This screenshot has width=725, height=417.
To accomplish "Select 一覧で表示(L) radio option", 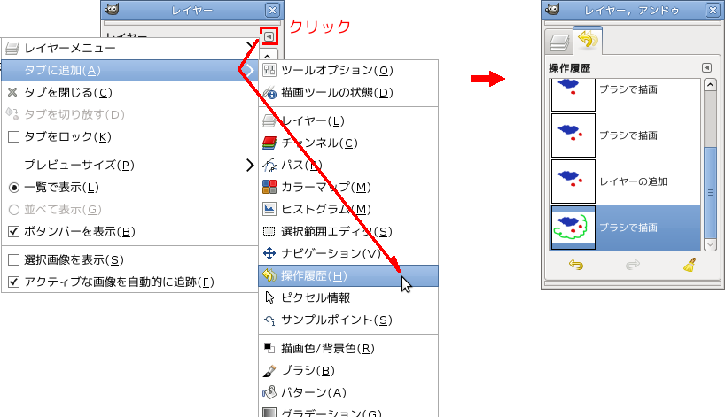I will pos(14,188).
